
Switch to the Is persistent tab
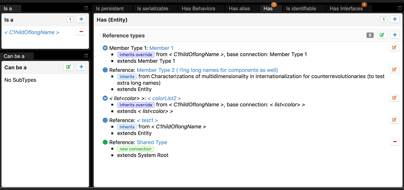click(110, 8)
